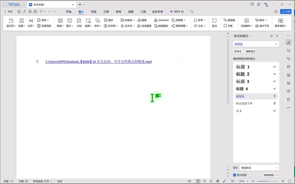
Task: Switch to eye protection mode in status bar
Action: point(190,181)
